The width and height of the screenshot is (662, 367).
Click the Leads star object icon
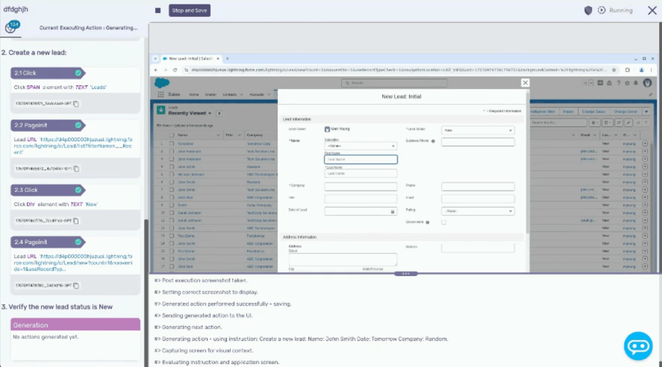(x=161, y=110)
